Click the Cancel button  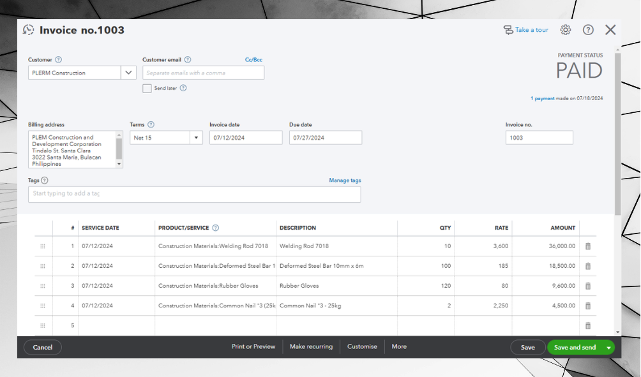click(x=43, y=347)
